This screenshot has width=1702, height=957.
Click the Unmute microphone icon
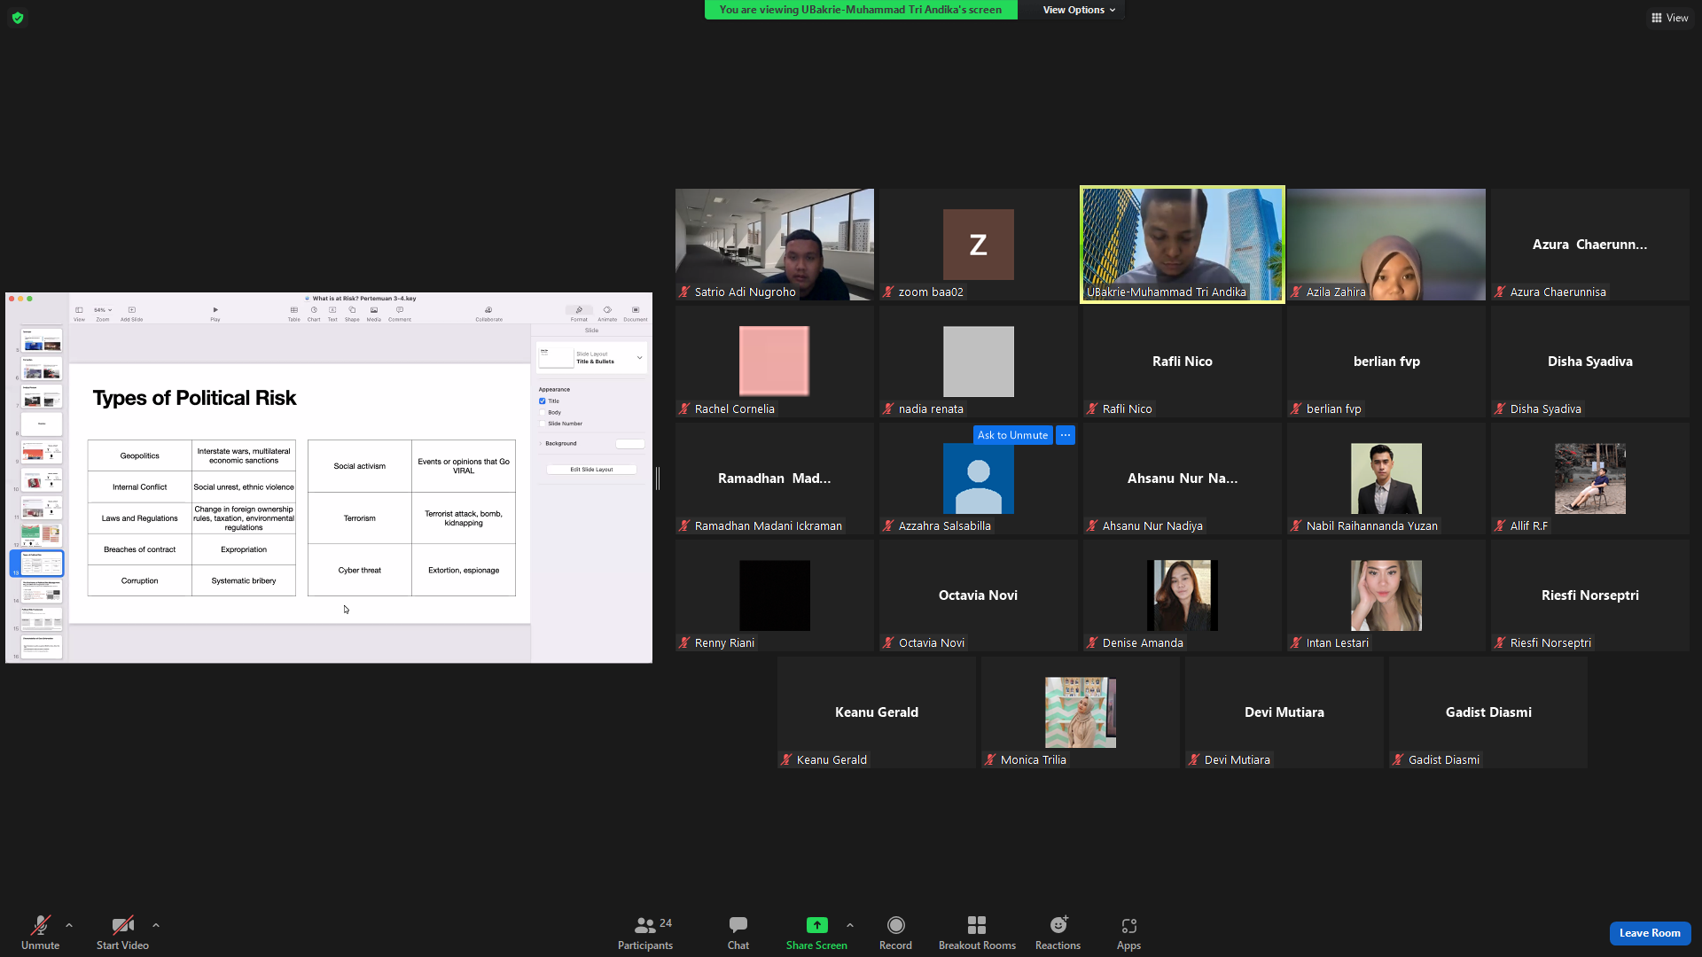coord(40,925)
